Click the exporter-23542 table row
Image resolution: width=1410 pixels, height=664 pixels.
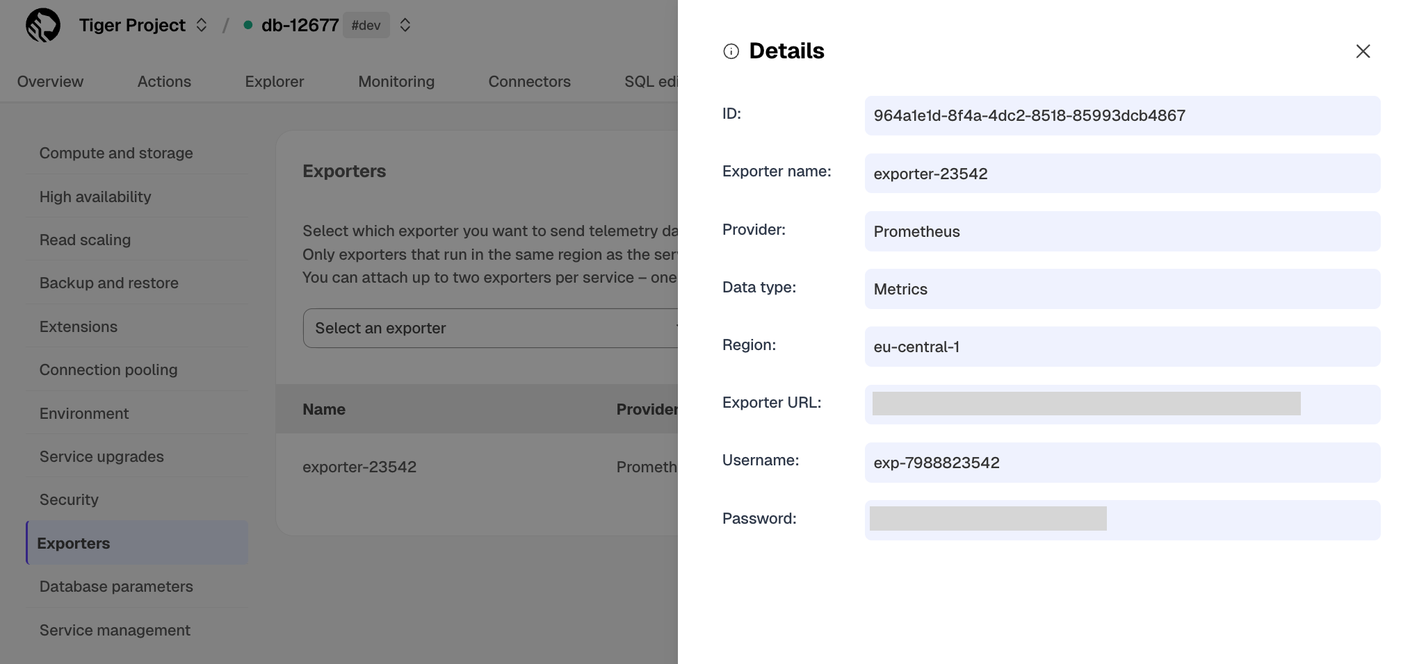(359, 467)
